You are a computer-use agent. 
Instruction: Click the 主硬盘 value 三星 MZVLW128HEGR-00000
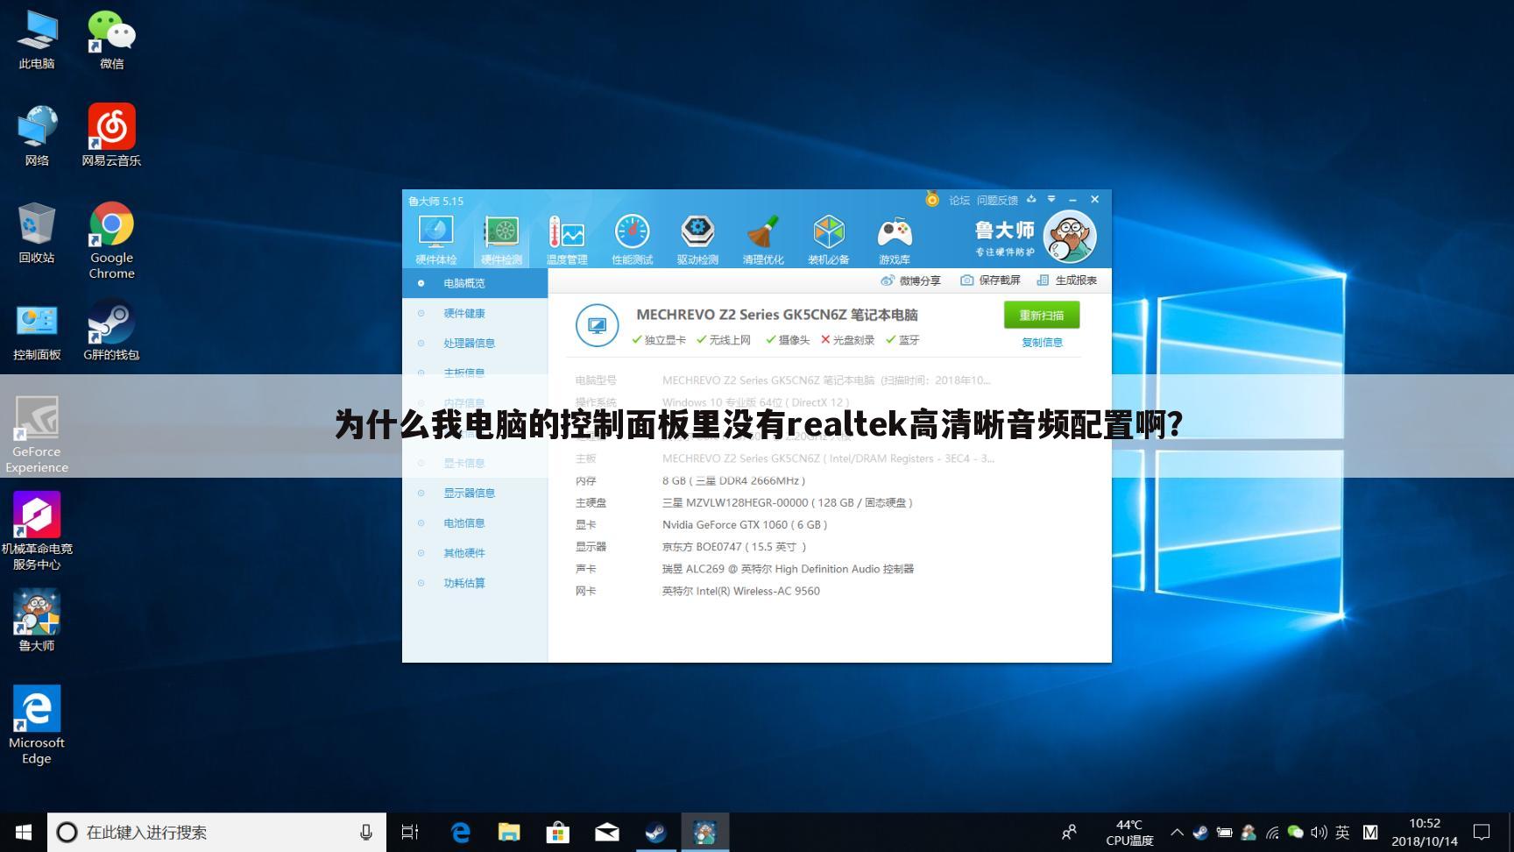[x=788, y=503]
